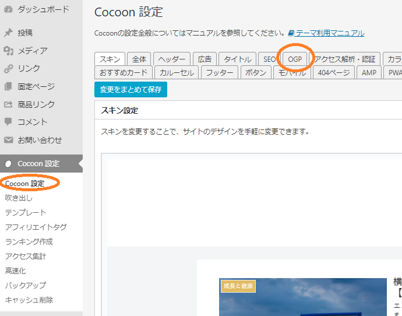Switch to the カルーセル tab
The width and height of the screenshot is (402, 316).
[x=177, y=73]
